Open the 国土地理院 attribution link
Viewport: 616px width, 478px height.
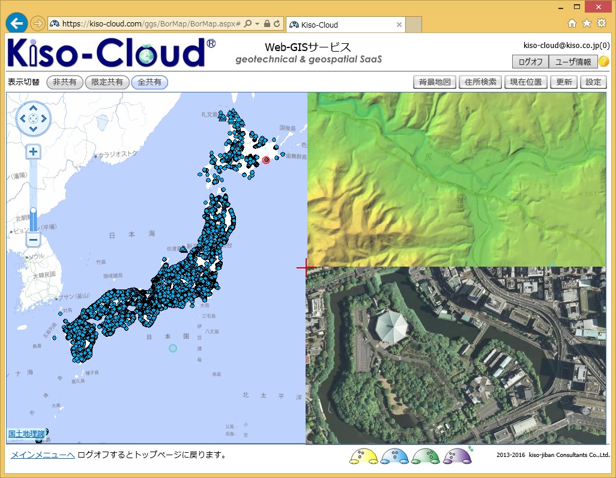click(26, 434)
